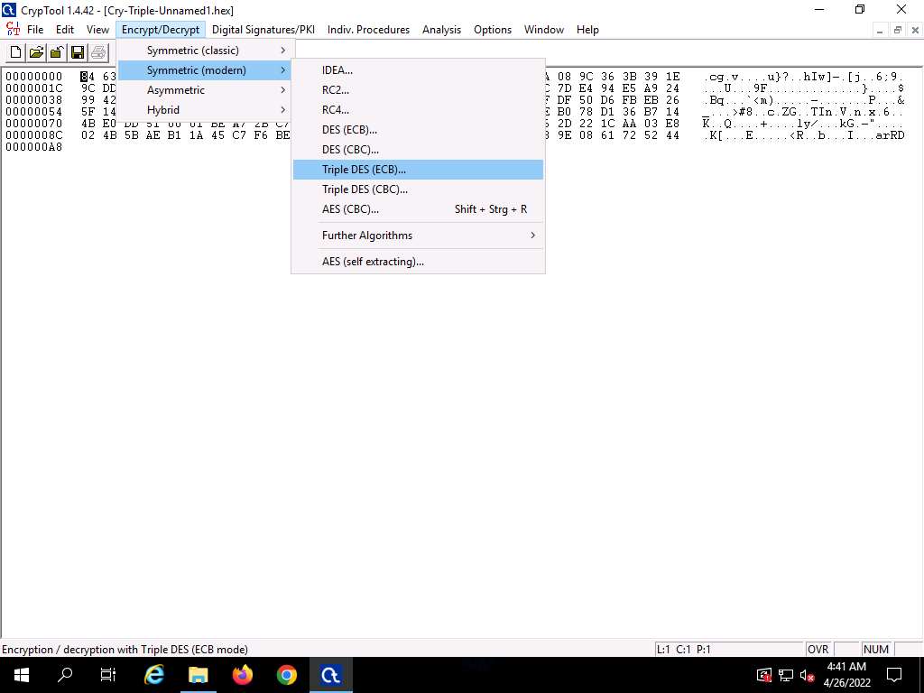The image size is (924, 693).
Task: Click the Open file toolbar icon
Action: (36, 52)
